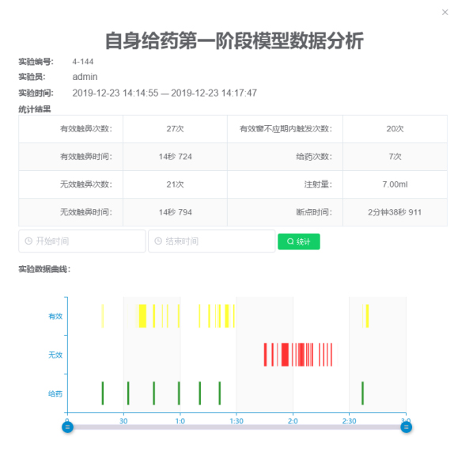Select the last green 给药 marker near 2:30
The image size is (454, 452).
point(362,393)
